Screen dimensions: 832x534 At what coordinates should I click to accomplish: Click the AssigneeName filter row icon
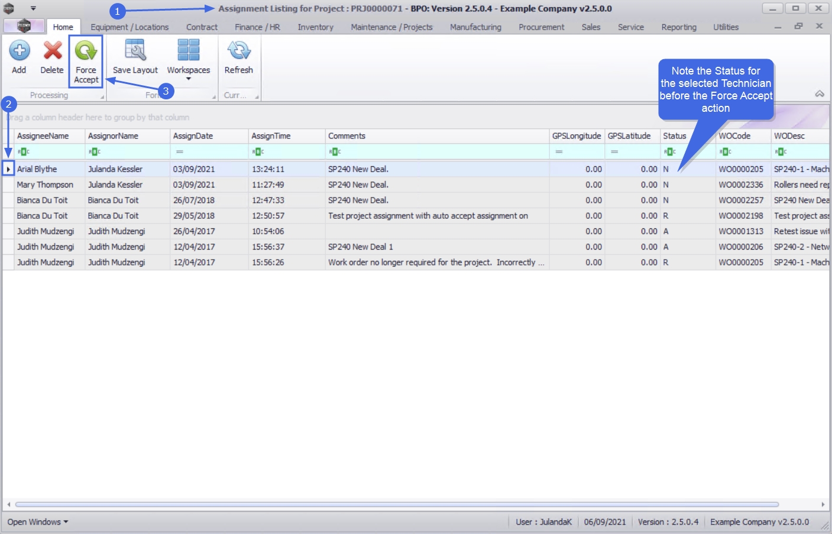24,152
